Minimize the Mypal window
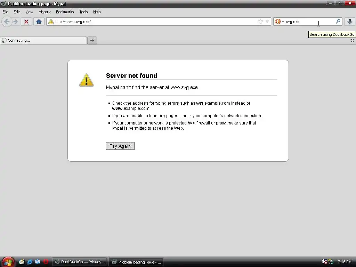This screenshot has height=267, width=356. (x=330, y=3)
